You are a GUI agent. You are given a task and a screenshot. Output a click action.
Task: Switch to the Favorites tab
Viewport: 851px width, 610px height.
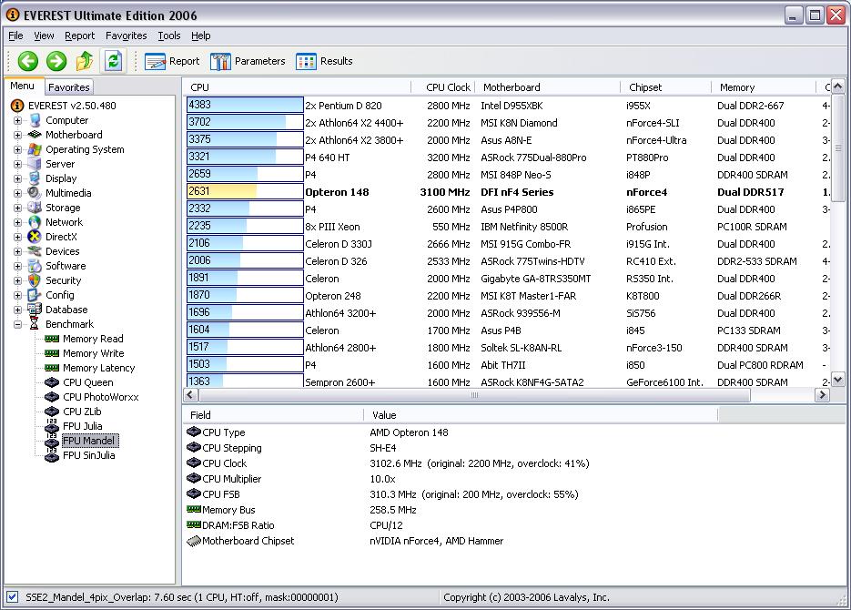point(68,86)
